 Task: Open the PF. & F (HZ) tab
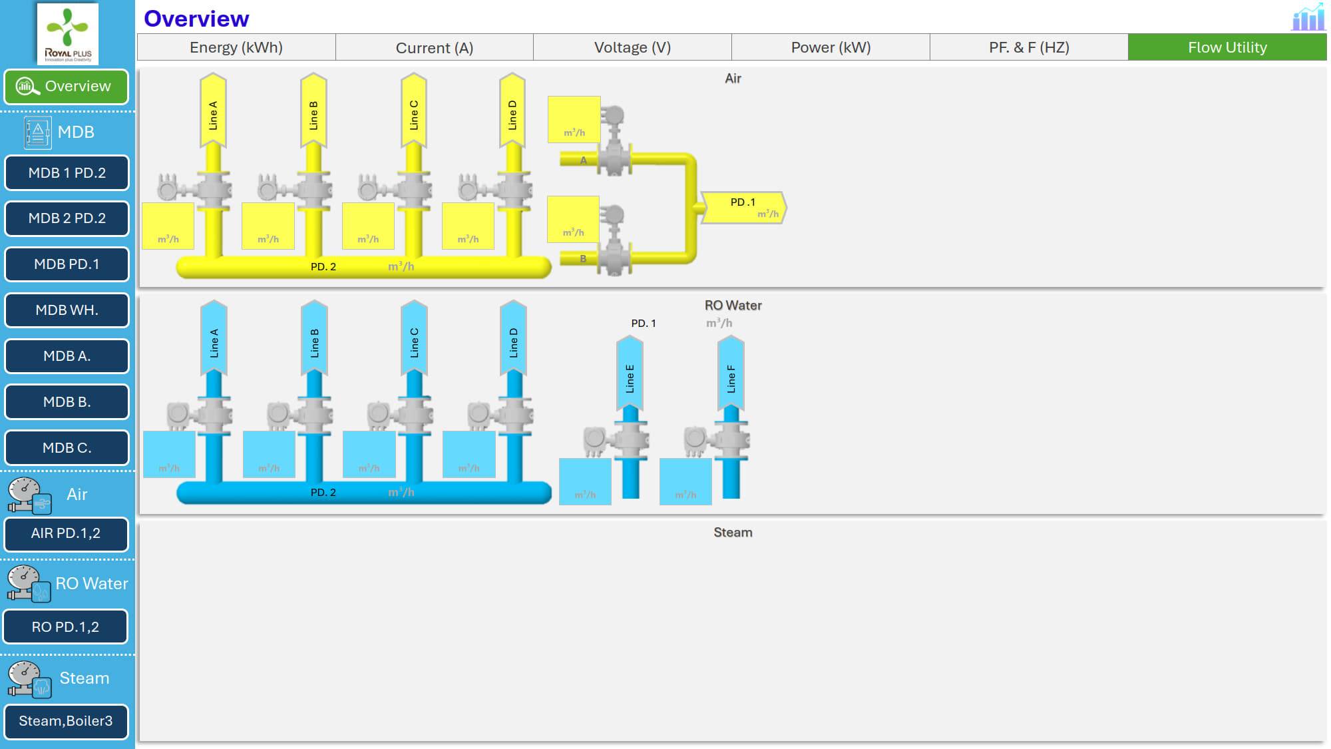1029,47
